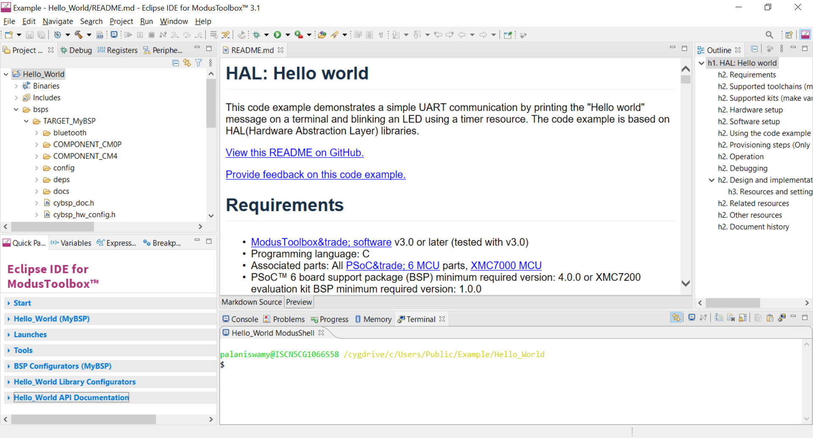
Task: Open Hello_World API Documentation link
Action: (x=71, y=397)
